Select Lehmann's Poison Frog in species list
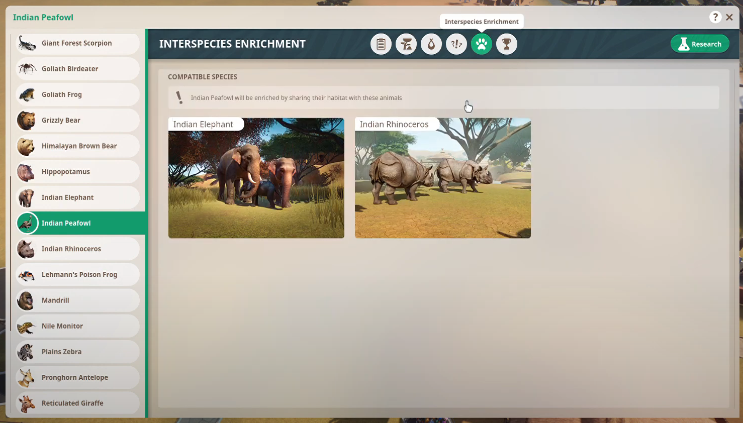This screenshot has width=743, height=423. [x=77, y=274]
